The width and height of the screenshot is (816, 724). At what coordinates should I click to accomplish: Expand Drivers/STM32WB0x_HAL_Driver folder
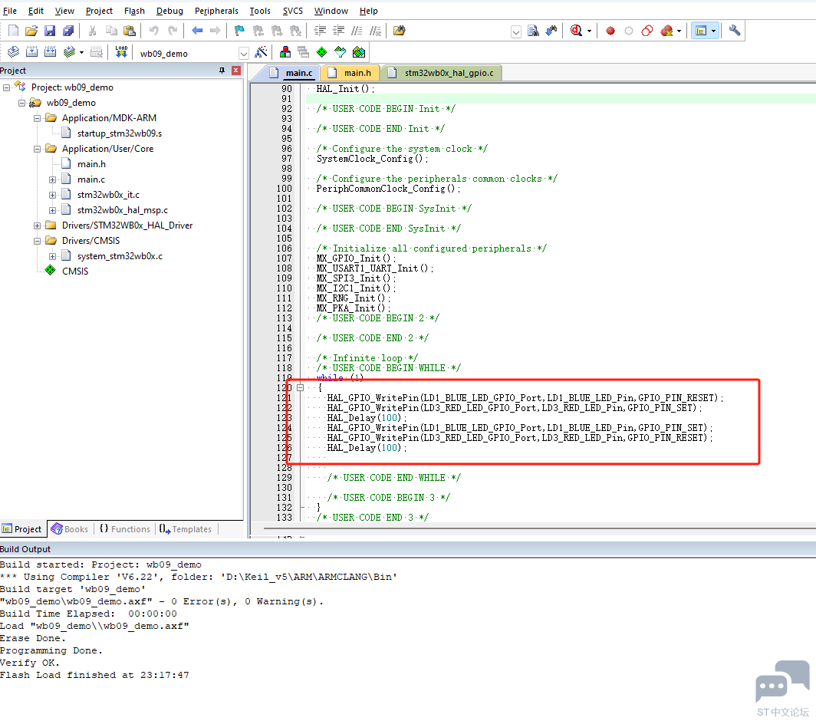pos(37,226)
